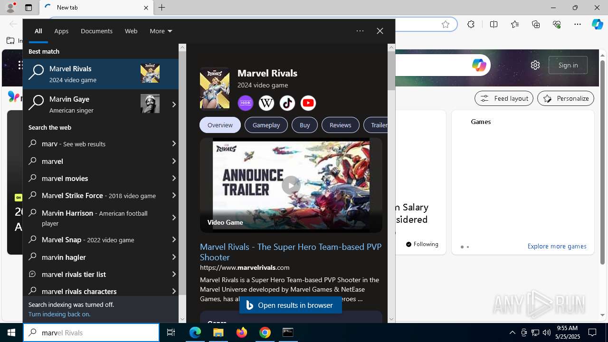Click the taskbar search input box
This screenshot has height=342, width=608.
[x=91, y=332]
